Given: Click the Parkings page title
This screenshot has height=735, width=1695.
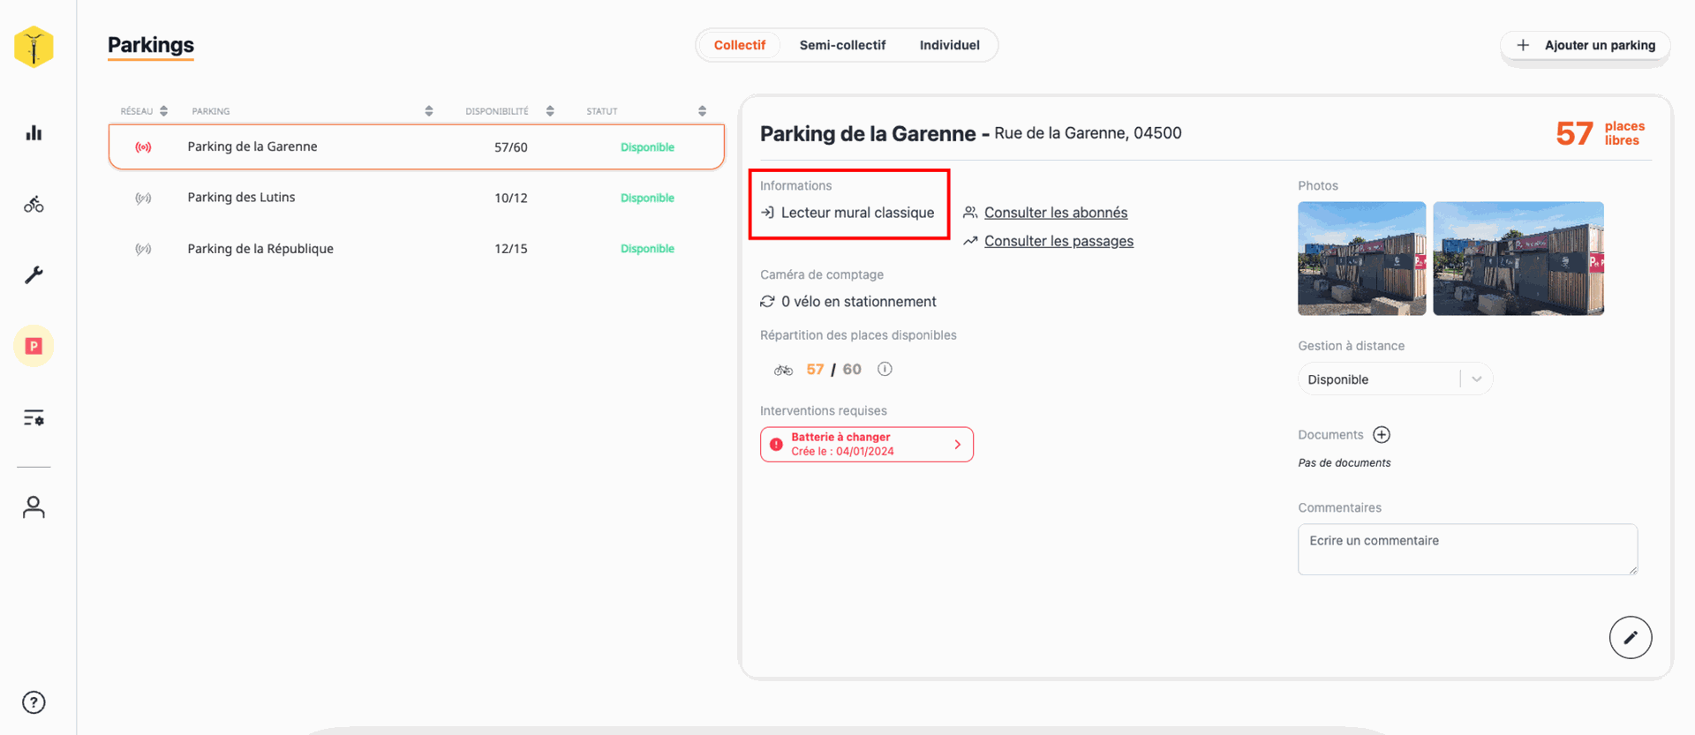Looking at the screenshot, I should click(151, 45).
